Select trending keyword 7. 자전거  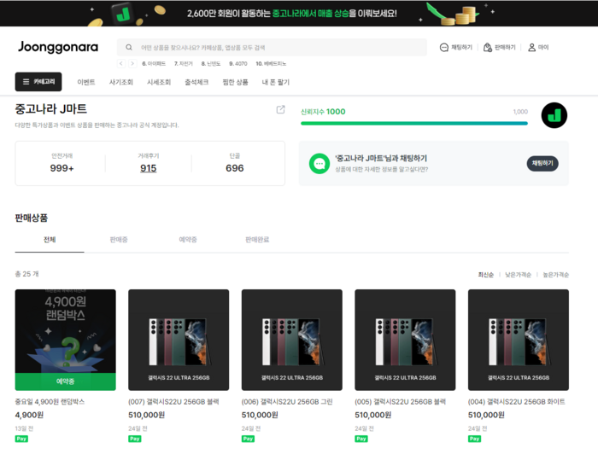[184, 64]
